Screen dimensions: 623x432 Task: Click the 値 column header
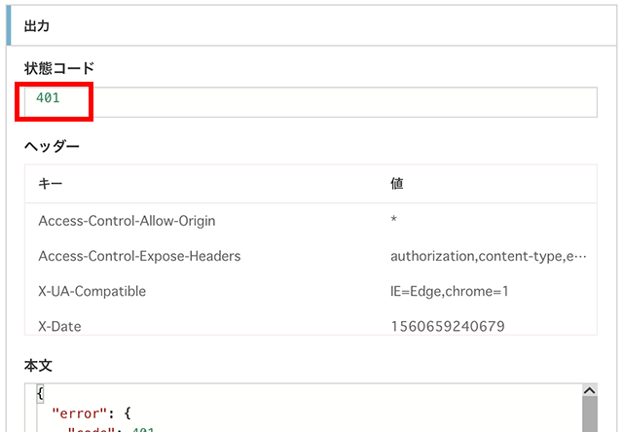point(396,183)
